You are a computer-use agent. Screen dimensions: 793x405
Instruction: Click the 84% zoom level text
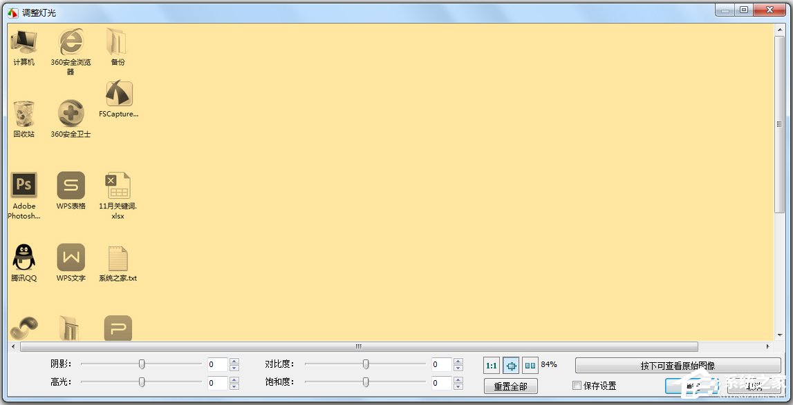[x=549, y=364]
